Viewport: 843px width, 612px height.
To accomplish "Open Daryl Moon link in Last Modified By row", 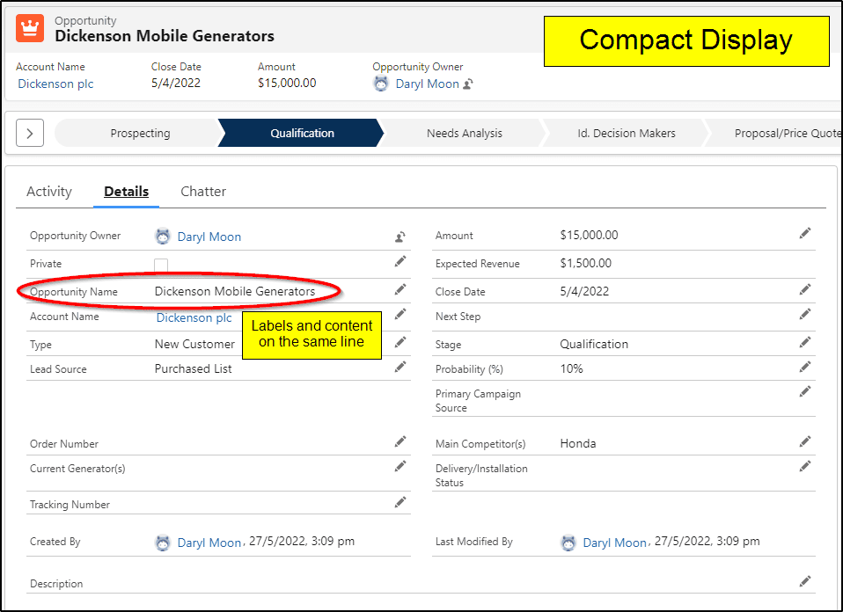I will coord(614,543).
